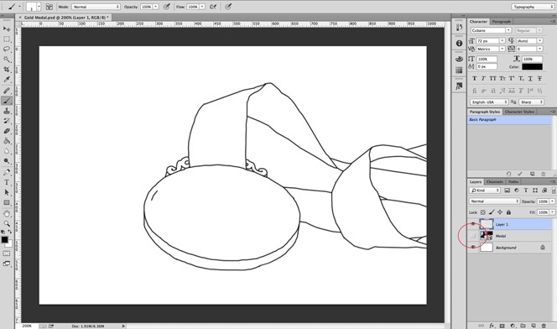Show the hidden Medal layer

click(x=473, y=236)
